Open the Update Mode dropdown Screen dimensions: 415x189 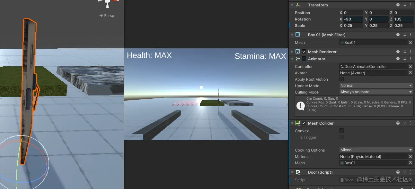[x=376, y=86]
